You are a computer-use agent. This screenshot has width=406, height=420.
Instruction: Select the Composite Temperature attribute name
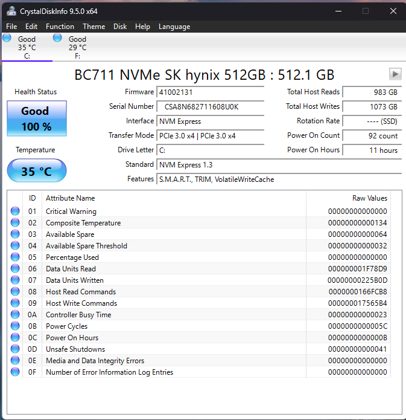(83, 223)
